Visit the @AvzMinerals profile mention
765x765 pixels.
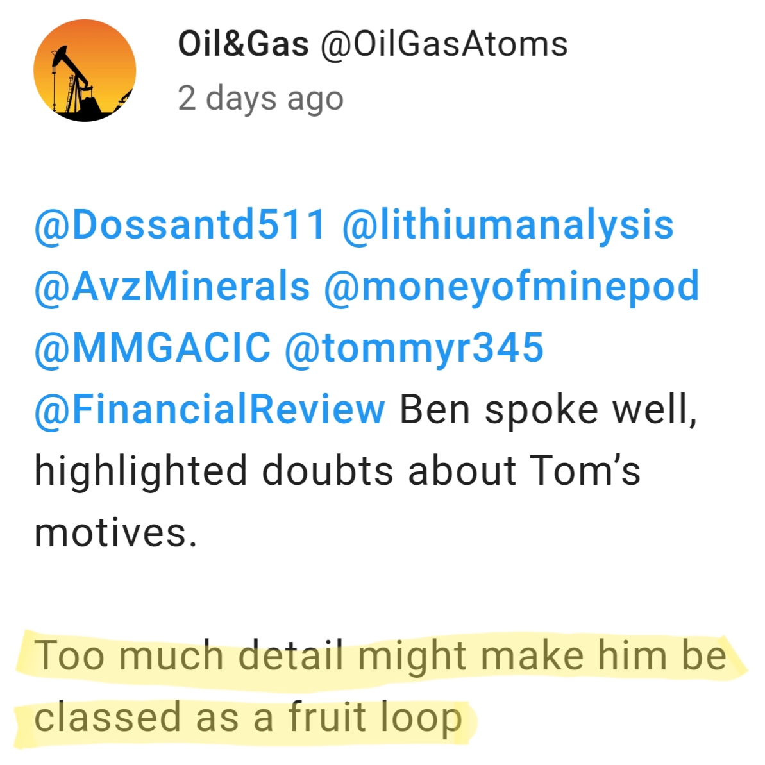172,287
